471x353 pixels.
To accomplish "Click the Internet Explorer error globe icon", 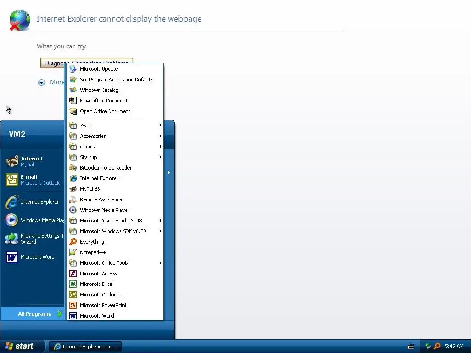I will click(19, 20).
